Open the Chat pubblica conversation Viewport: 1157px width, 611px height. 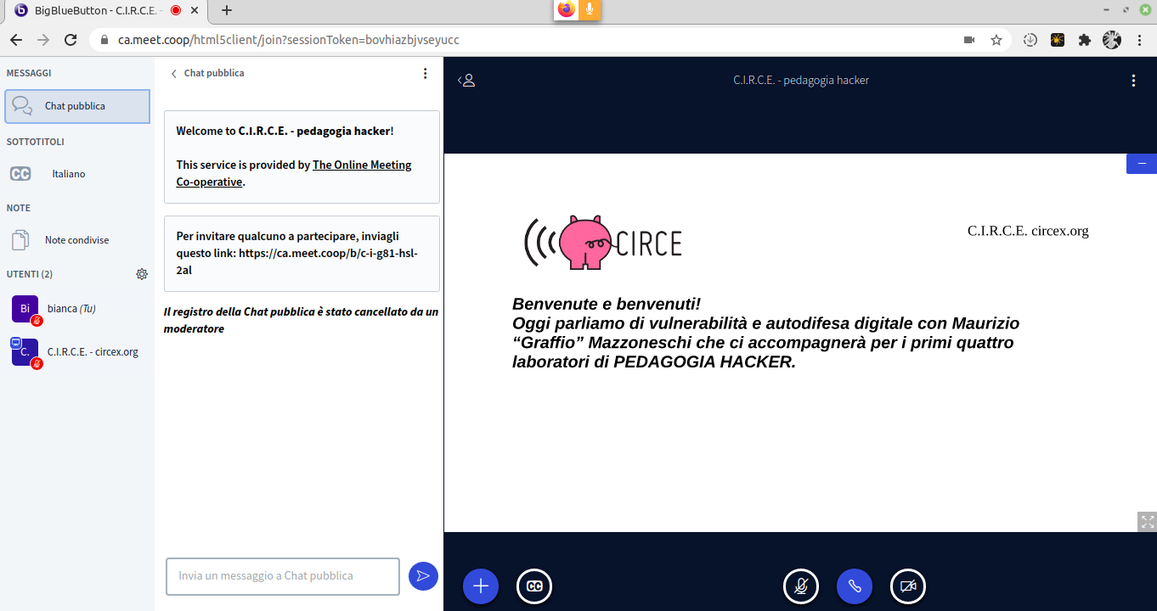pos(77,106)
